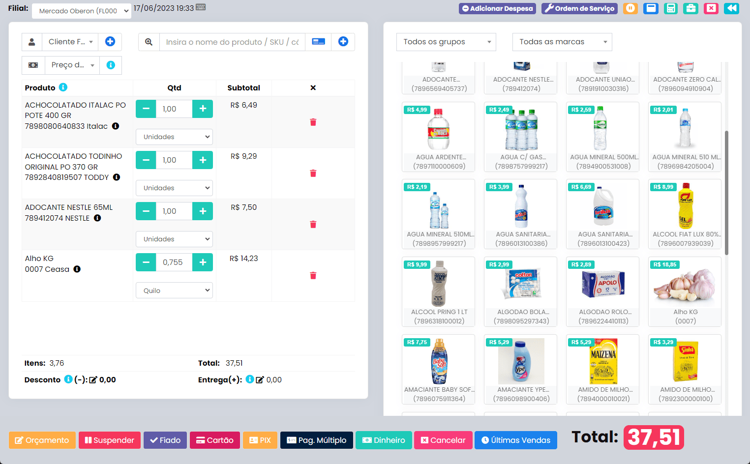The height and width of the screenshot is (464, 750).
Task: Click the info icon next to Produto header
Action: pyautogui.click(x=63, y=87)
